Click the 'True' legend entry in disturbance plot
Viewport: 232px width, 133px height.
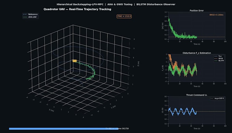[218, 56]
